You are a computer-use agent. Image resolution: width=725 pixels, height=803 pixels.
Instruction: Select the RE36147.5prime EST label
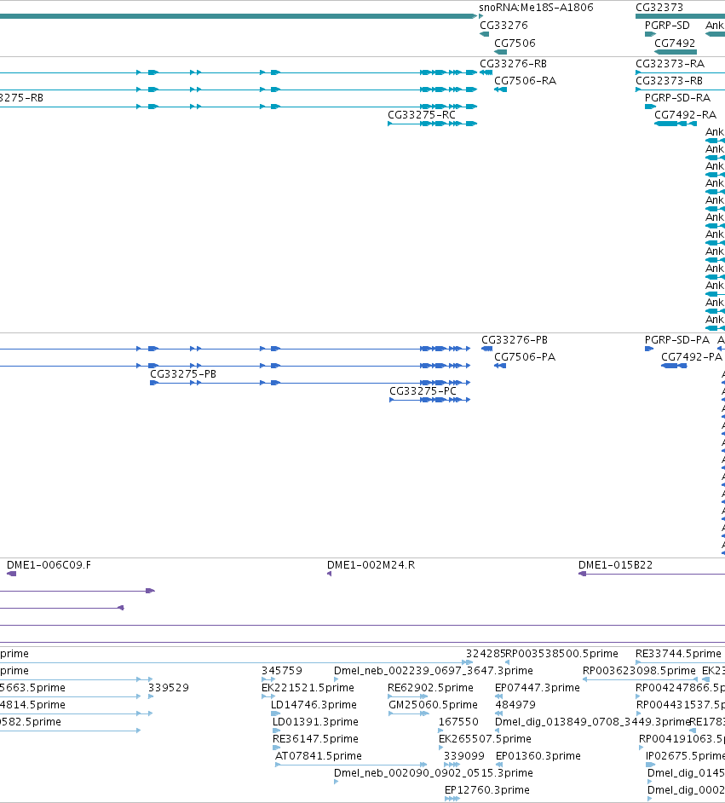315,738
